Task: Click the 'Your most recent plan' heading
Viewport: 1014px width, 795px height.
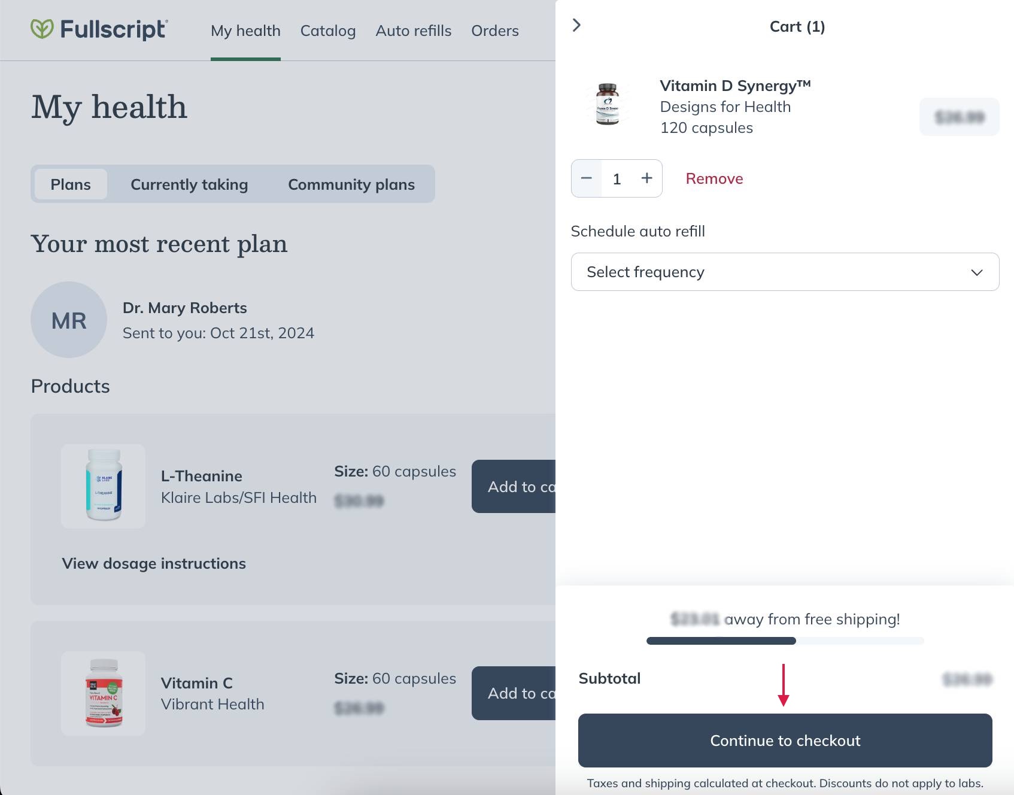Action: point(159,244)
